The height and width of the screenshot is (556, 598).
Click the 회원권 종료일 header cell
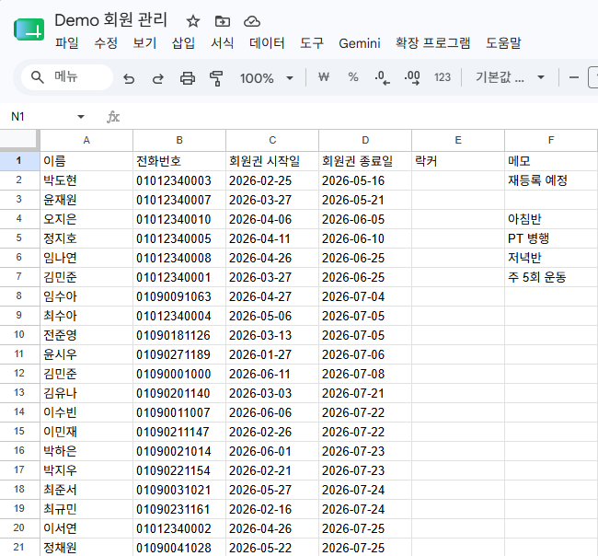coord(365,161)
